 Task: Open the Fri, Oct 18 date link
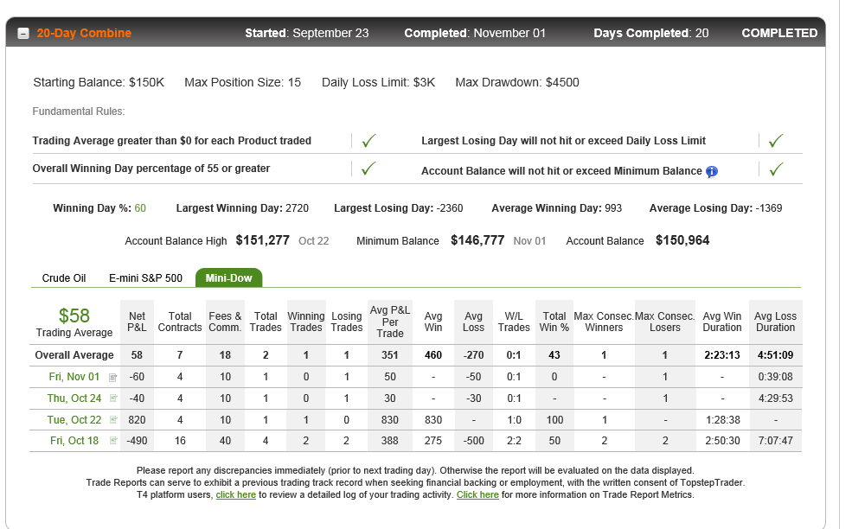click(74, 441)
